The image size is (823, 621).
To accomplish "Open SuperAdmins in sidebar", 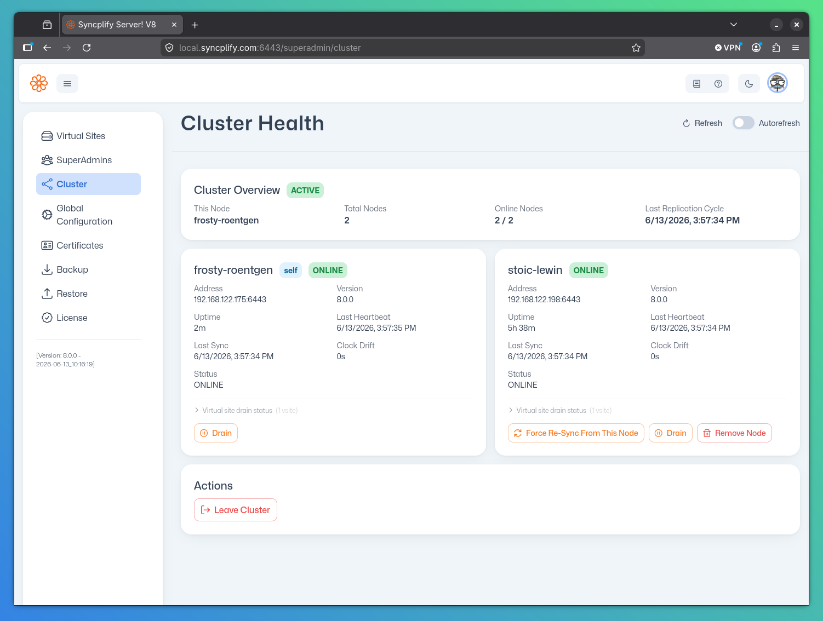I will coord(88,160).
